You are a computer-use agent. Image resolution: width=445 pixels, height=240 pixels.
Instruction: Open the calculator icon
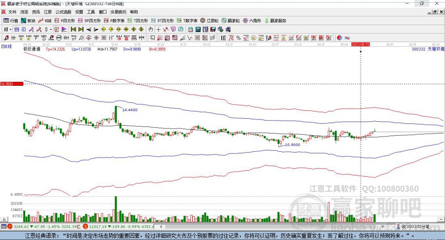pos(198,29)
